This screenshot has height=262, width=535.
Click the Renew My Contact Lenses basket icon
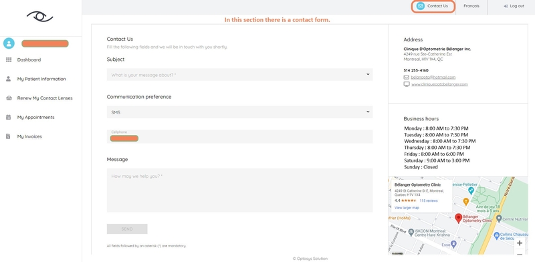(x=9, y=98)
